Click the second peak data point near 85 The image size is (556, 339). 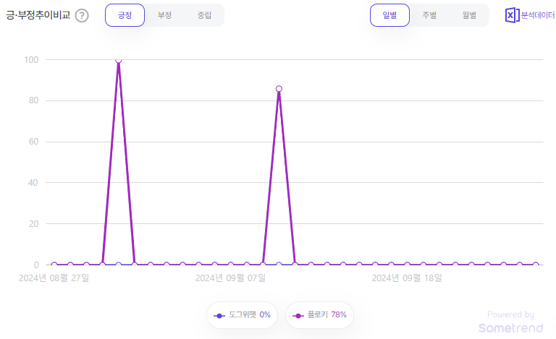(x=279, y=89)
